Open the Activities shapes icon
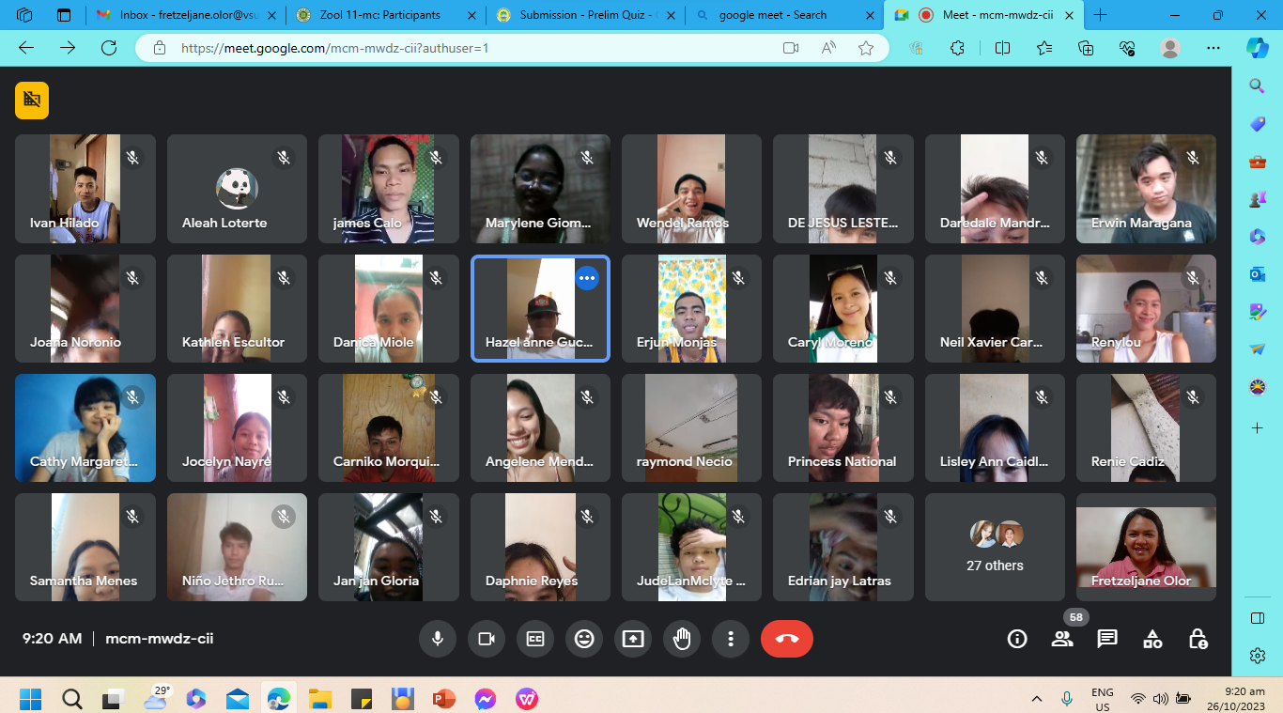 tap(1152, 639)
